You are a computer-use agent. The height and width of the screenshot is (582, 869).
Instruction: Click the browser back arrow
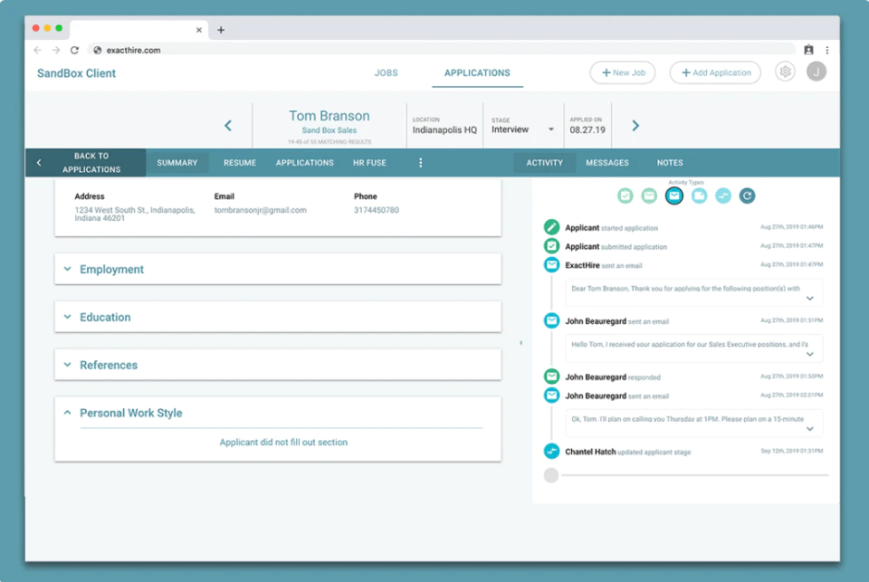coord(38,50)
